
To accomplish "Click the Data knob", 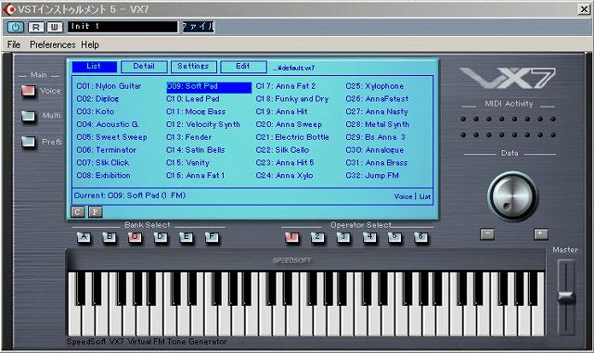I will pyautogui.click(x=512, y=196).
